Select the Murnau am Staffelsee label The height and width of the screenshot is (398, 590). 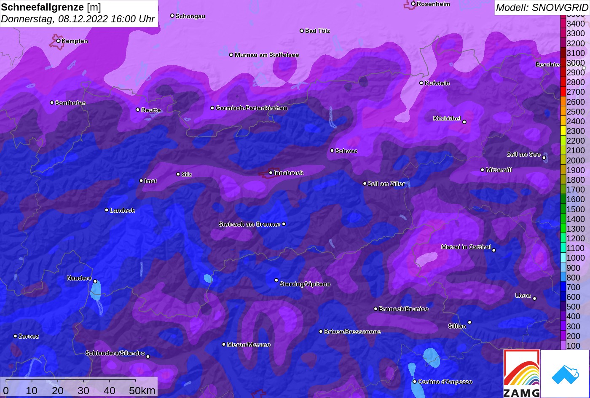267,55
